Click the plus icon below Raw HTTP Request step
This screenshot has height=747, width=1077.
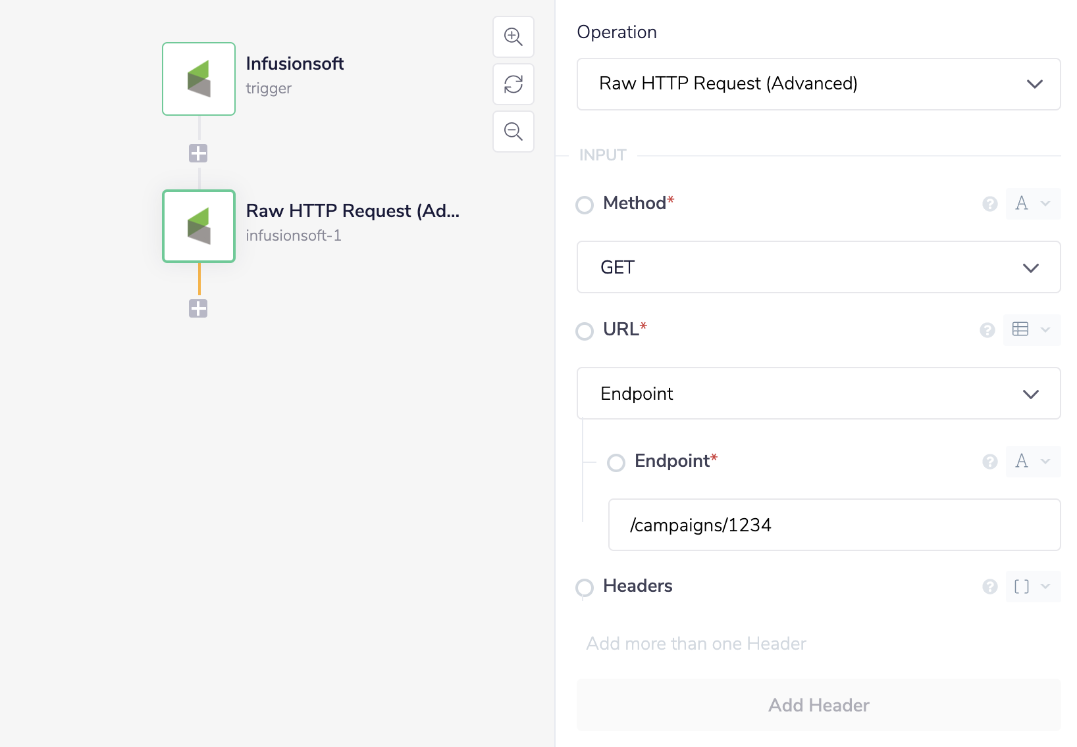tap(198, 308)
